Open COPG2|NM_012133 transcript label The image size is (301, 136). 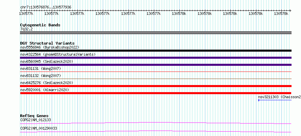tap(36, 120)
